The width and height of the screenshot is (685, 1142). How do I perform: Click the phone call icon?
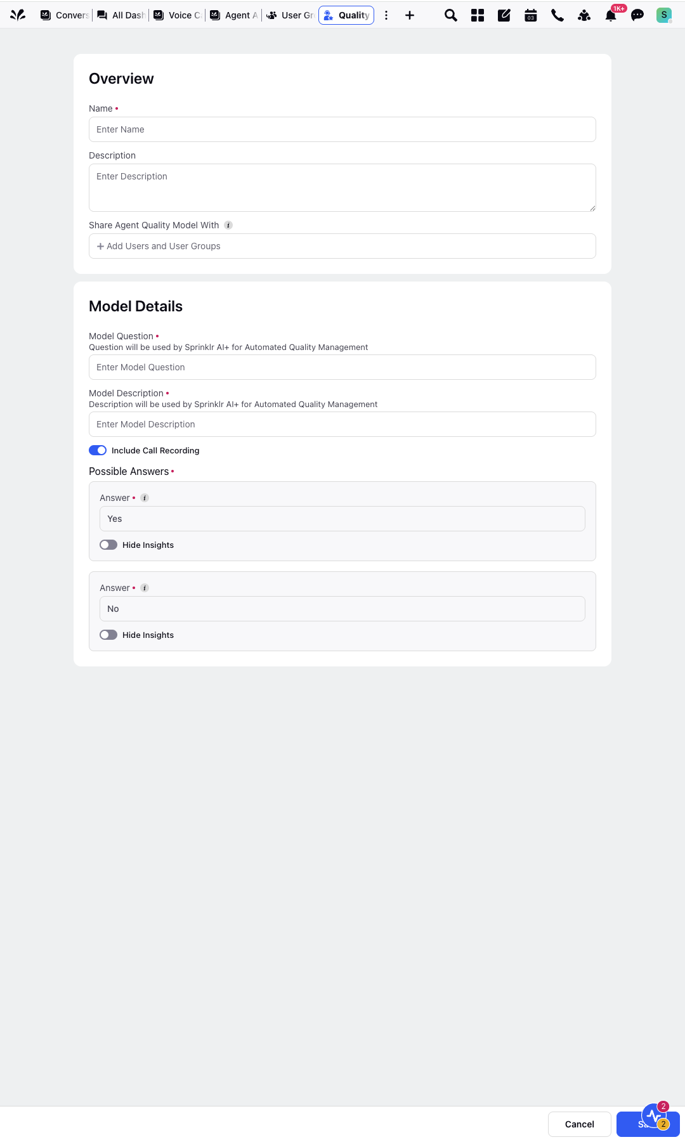pos(558,15)
